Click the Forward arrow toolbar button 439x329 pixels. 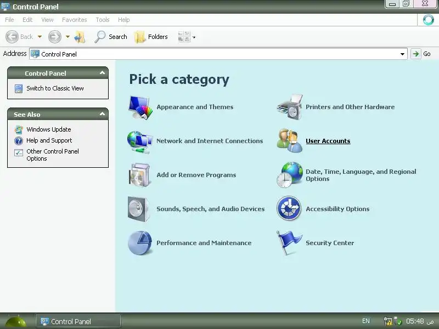(54, 37)
